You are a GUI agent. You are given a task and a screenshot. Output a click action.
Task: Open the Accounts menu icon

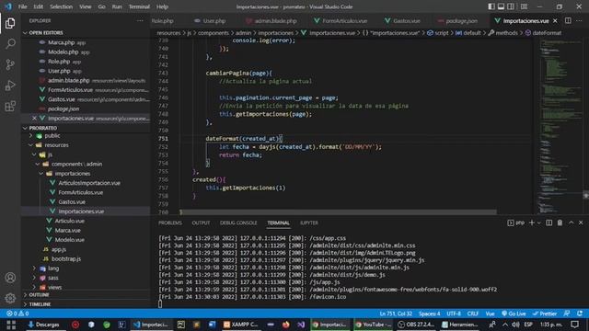click(10, 278)
